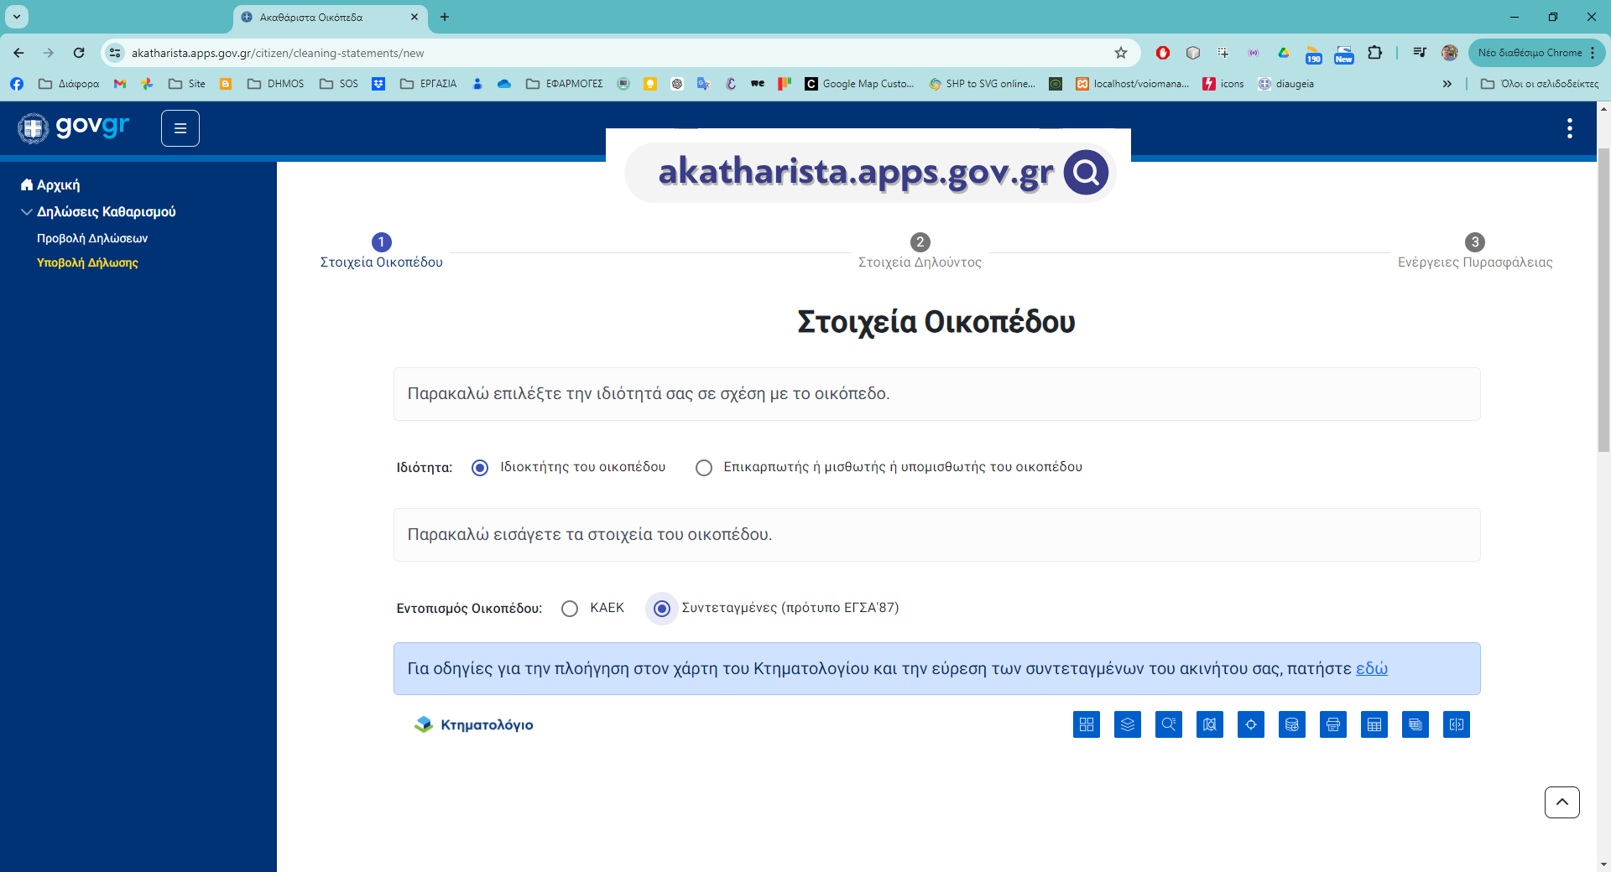Select the KAEK localization option
The width and height of the screenshot is (1611, 872).
tap(570, 609)
